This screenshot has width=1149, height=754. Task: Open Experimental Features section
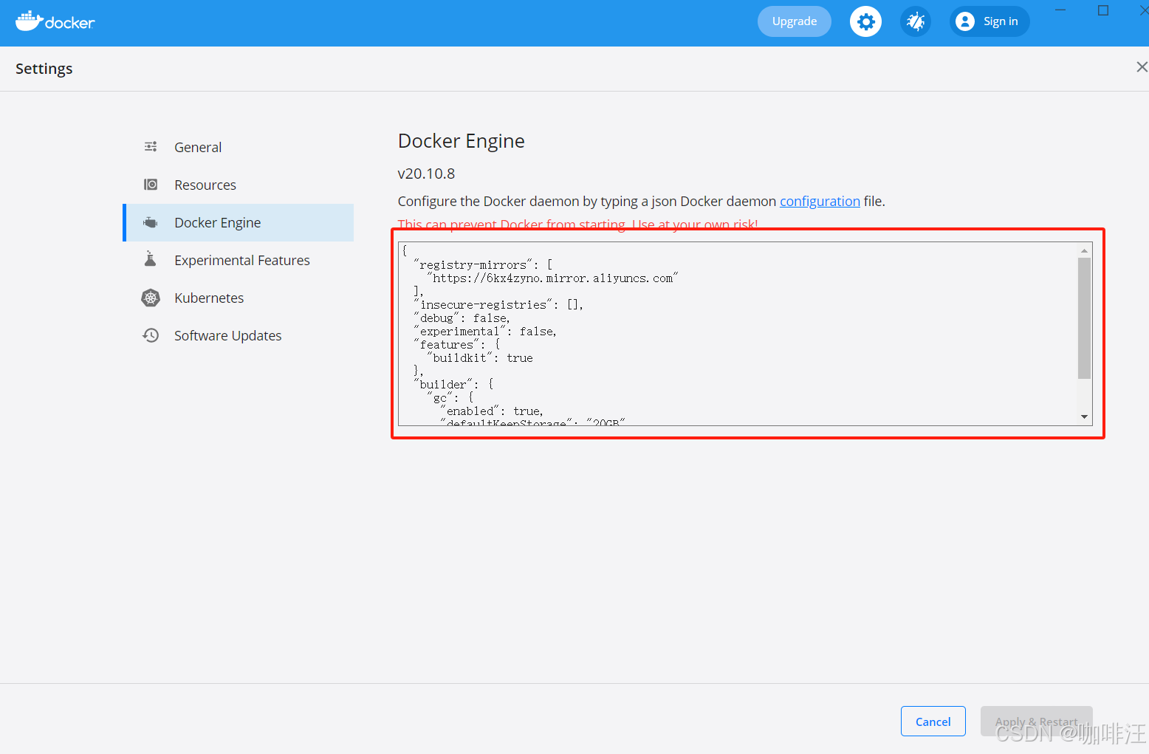239,260
